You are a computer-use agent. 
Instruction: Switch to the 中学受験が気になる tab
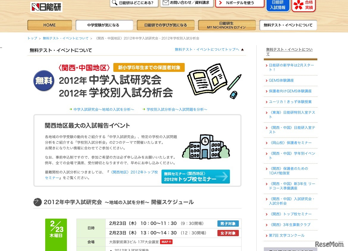click(104, 25)
